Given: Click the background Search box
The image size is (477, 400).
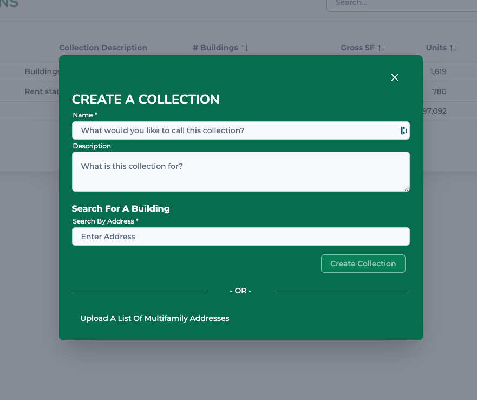Looking at the screenshot, I should click(402, 4).
